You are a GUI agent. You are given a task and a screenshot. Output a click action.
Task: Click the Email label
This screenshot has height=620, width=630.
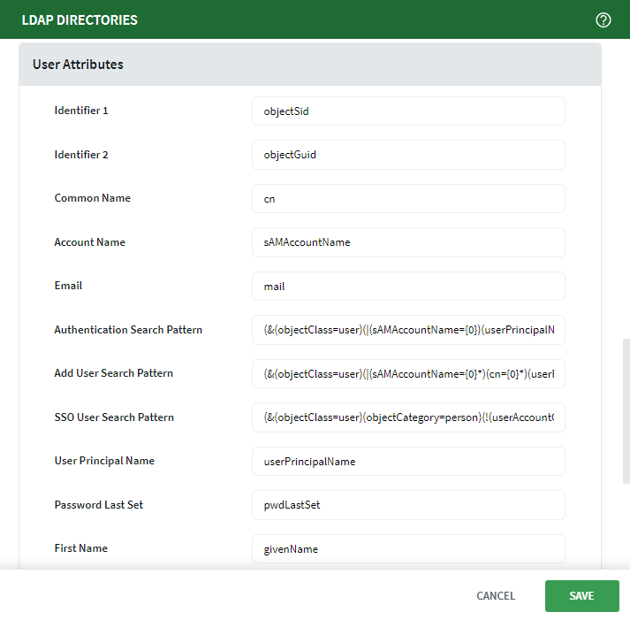(x=68, y=286)
